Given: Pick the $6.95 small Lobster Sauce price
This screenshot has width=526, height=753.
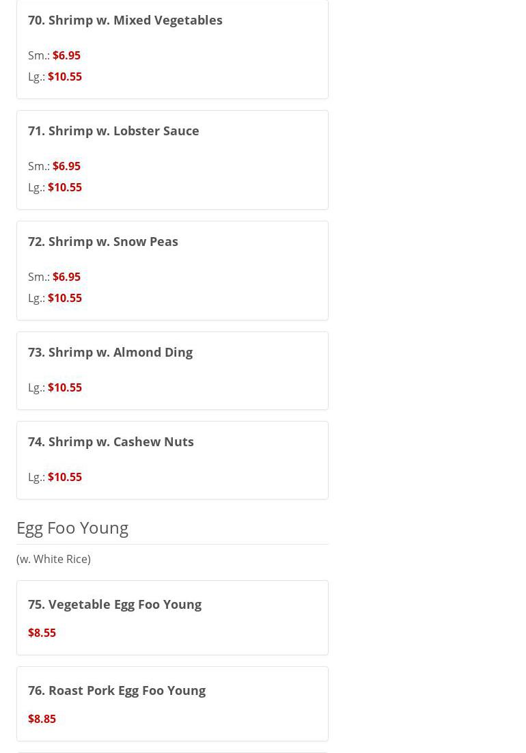Looking at the screenshot, I should (66, 166).
